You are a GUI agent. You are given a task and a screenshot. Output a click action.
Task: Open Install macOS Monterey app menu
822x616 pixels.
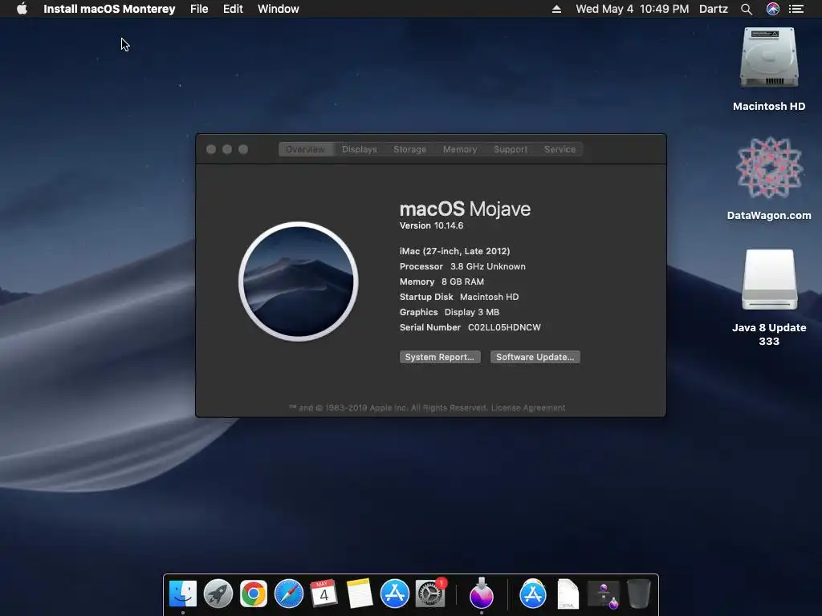click(109, 9)
